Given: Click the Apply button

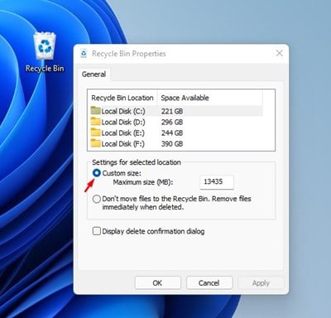Looking at the screenshot, I should [x=261, y=283].
